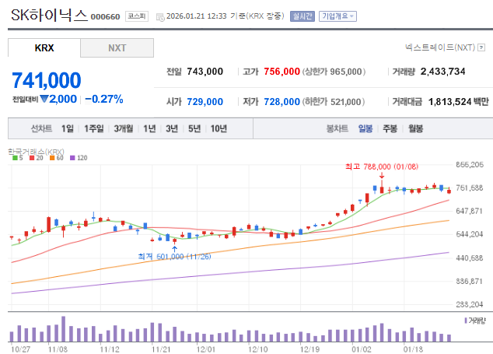Switch to the 일봉 daily candle chart
The height and width of the screenshot is (354, 493).
coord(365,128)
